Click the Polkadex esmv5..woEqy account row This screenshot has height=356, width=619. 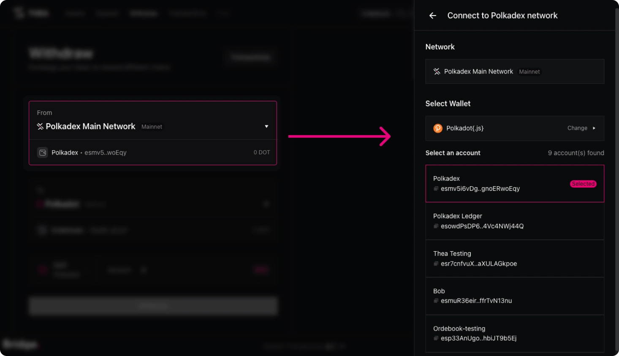[152, 152]
